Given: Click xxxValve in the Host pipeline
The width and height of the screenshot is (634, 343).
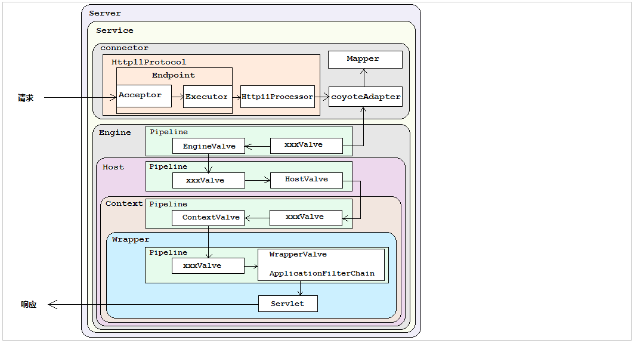Looking at the screenshot, I should (208, 180).
